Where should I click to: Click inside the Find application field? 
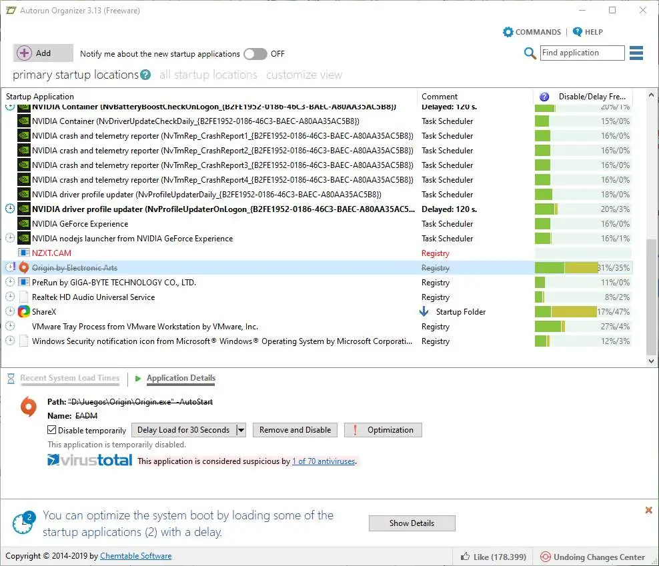point(582,53)
